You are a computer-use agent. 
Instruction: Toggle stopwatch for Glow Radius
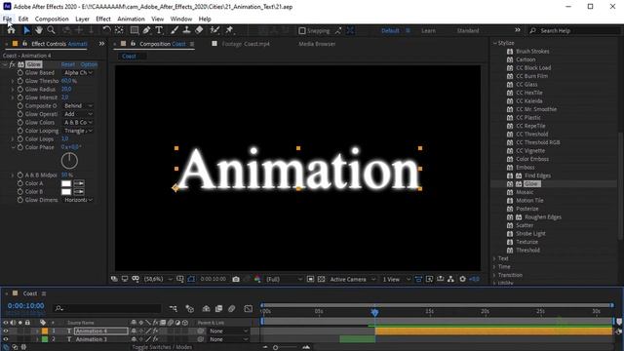(x=19, y=90)
